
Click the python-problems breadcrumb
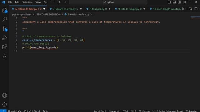[x=22, y=15]
